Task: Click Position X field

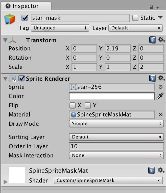Action: (84, 49)
